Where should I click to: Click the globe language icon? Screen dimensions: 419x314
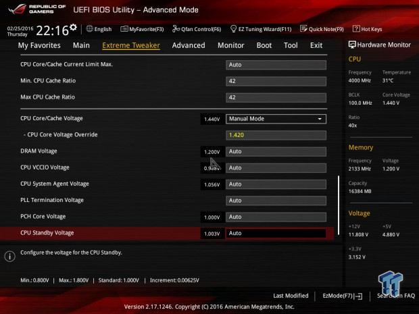[89, 29]
